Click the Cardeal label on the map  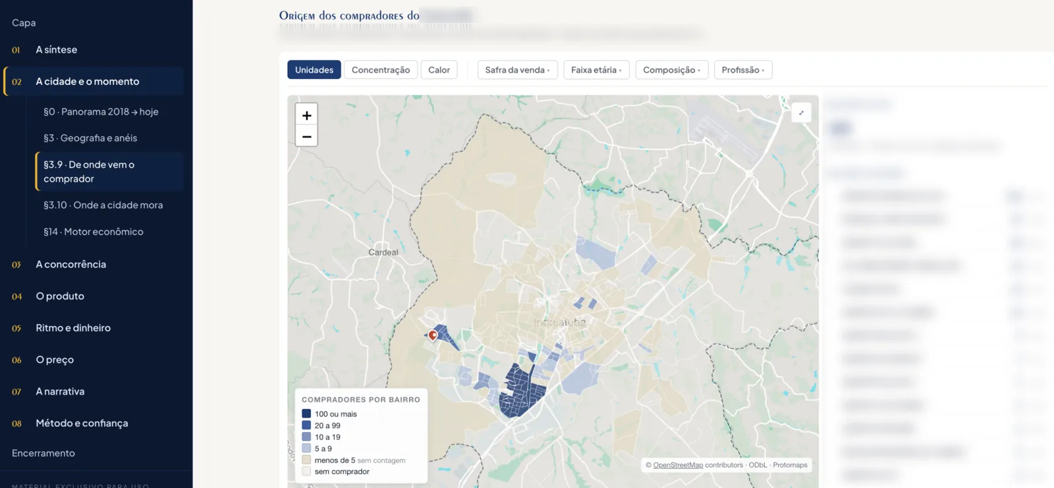pyautogui.click(x=383, y=252)
